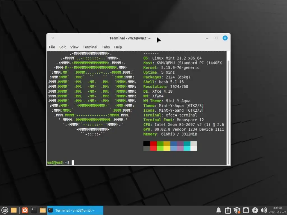Click the terminal vertical scrollbar

(228, 113)
